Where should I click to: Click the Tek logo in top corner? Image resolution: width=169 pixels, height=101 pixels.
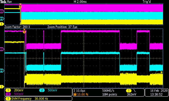point(3,2)
